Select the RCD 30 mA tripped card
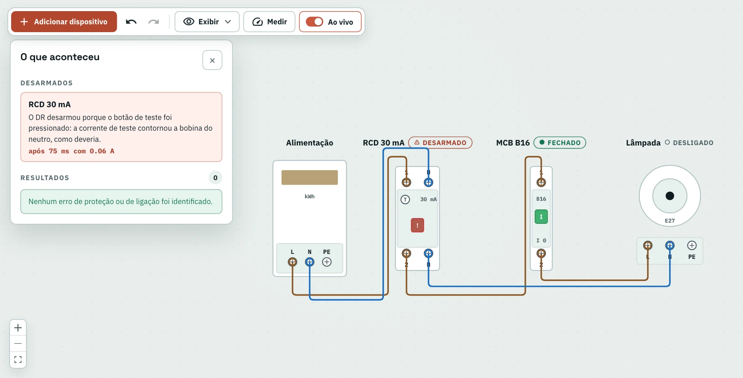Screen dimensions: 743x378 121,127
